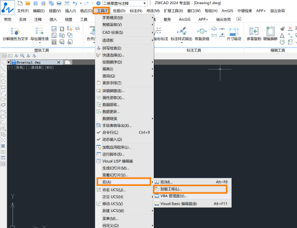Click the 尺寸驱动 ribbon button
This screenshot has height=228, width=297.
234,34
